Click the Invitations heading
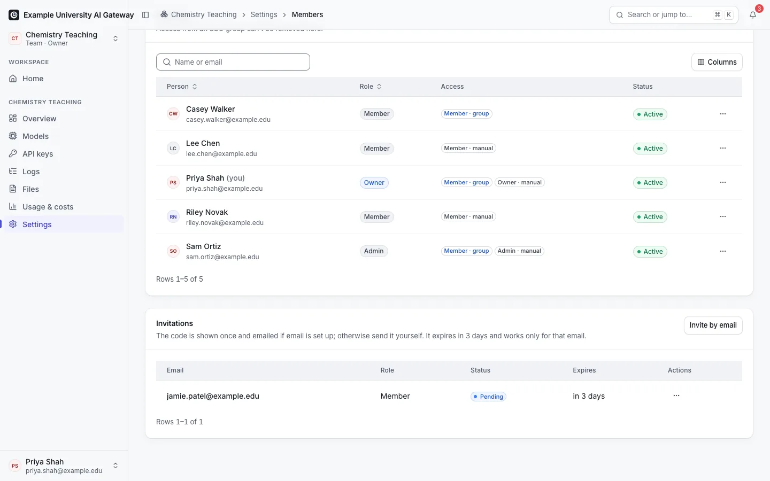 174,323
